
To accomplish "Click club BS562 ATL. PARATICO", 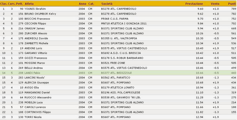I will click(x=116, y=78).
